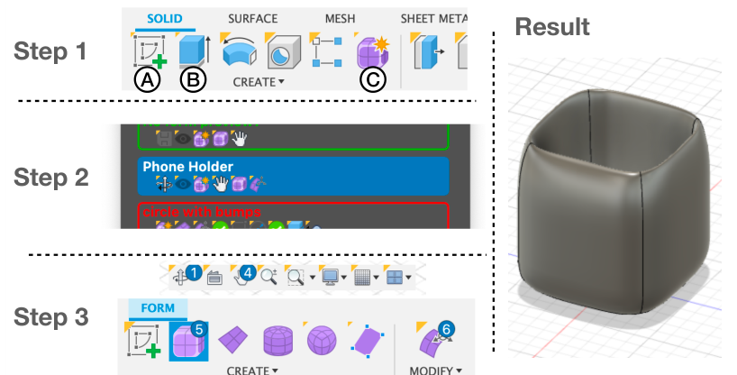Screen dimensions: 737x375
Task: Click the Orbit tool in the navigation bar
Action: (x=181, y=277)
